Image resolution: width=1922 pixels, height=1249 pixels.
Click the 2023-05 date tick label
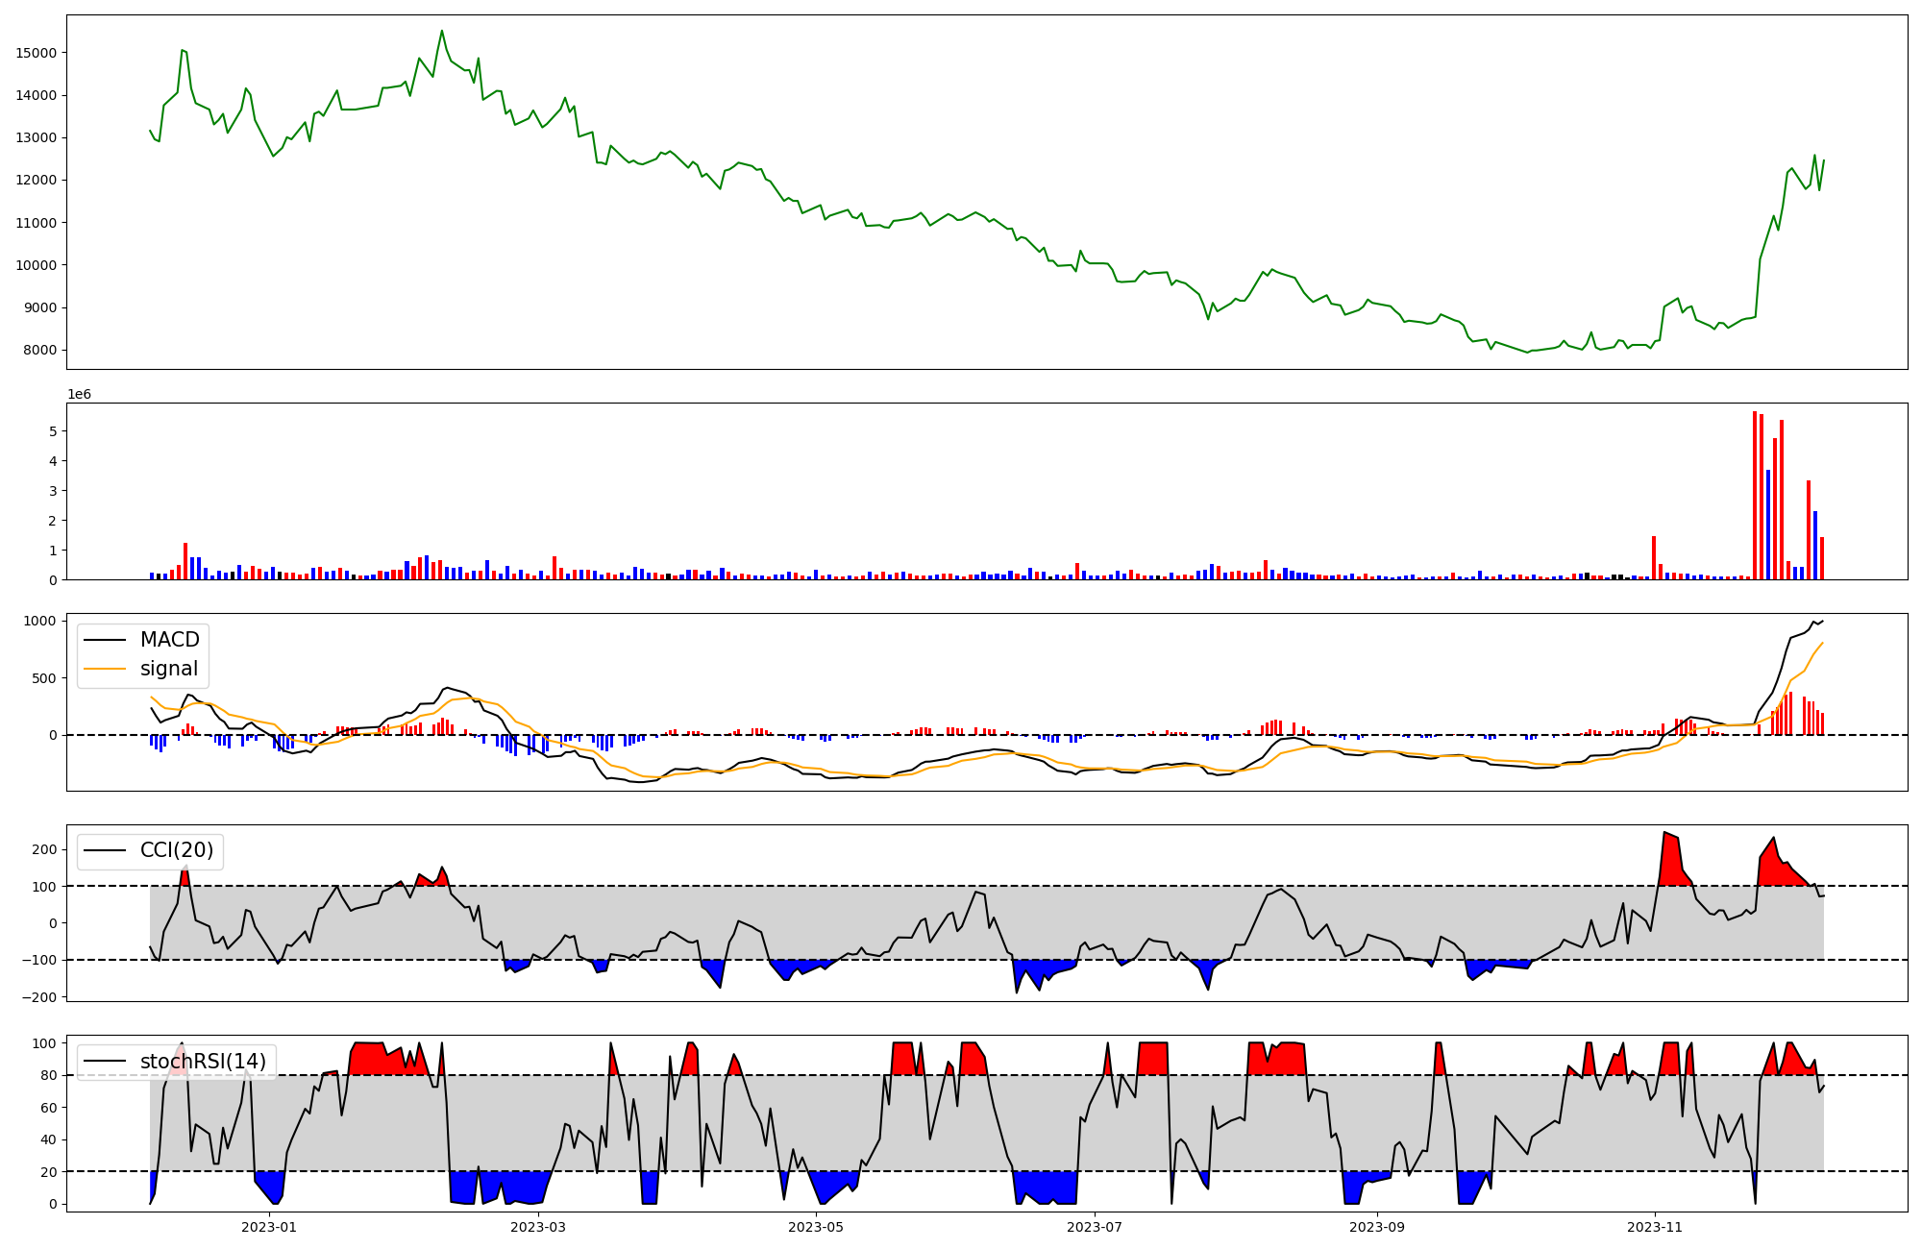pyautogui.click(x=816, y=1227)
